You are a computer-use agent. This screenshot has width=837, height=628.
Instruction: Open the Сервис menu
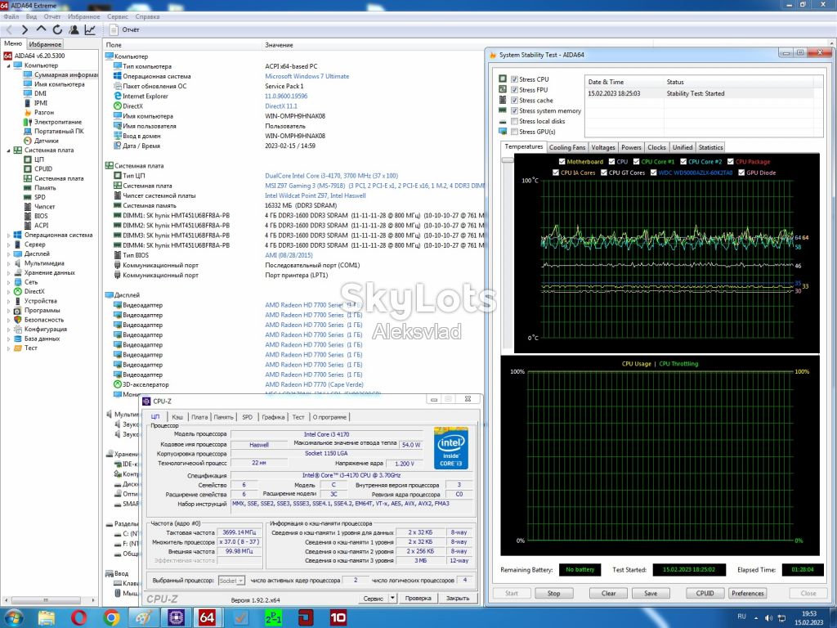click(x=117, y=16)
